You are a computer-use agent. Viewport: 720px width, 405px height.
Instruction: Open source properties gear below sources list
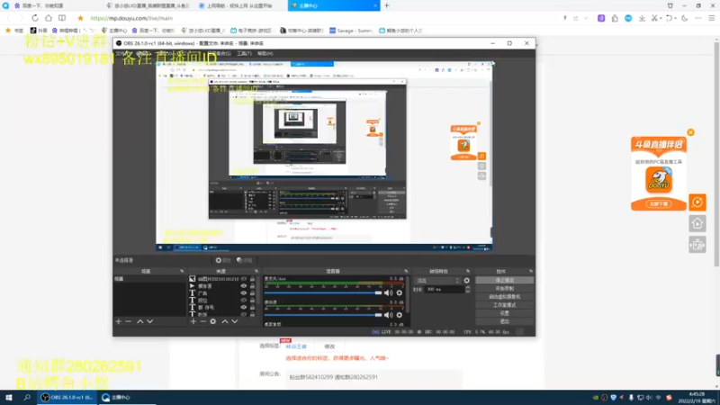pos(213,321)
